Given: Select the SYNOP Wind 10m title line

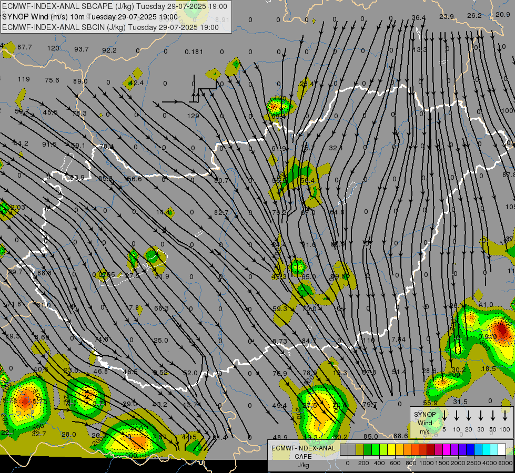Looking at the screenshot, I should tap(89, 17).
